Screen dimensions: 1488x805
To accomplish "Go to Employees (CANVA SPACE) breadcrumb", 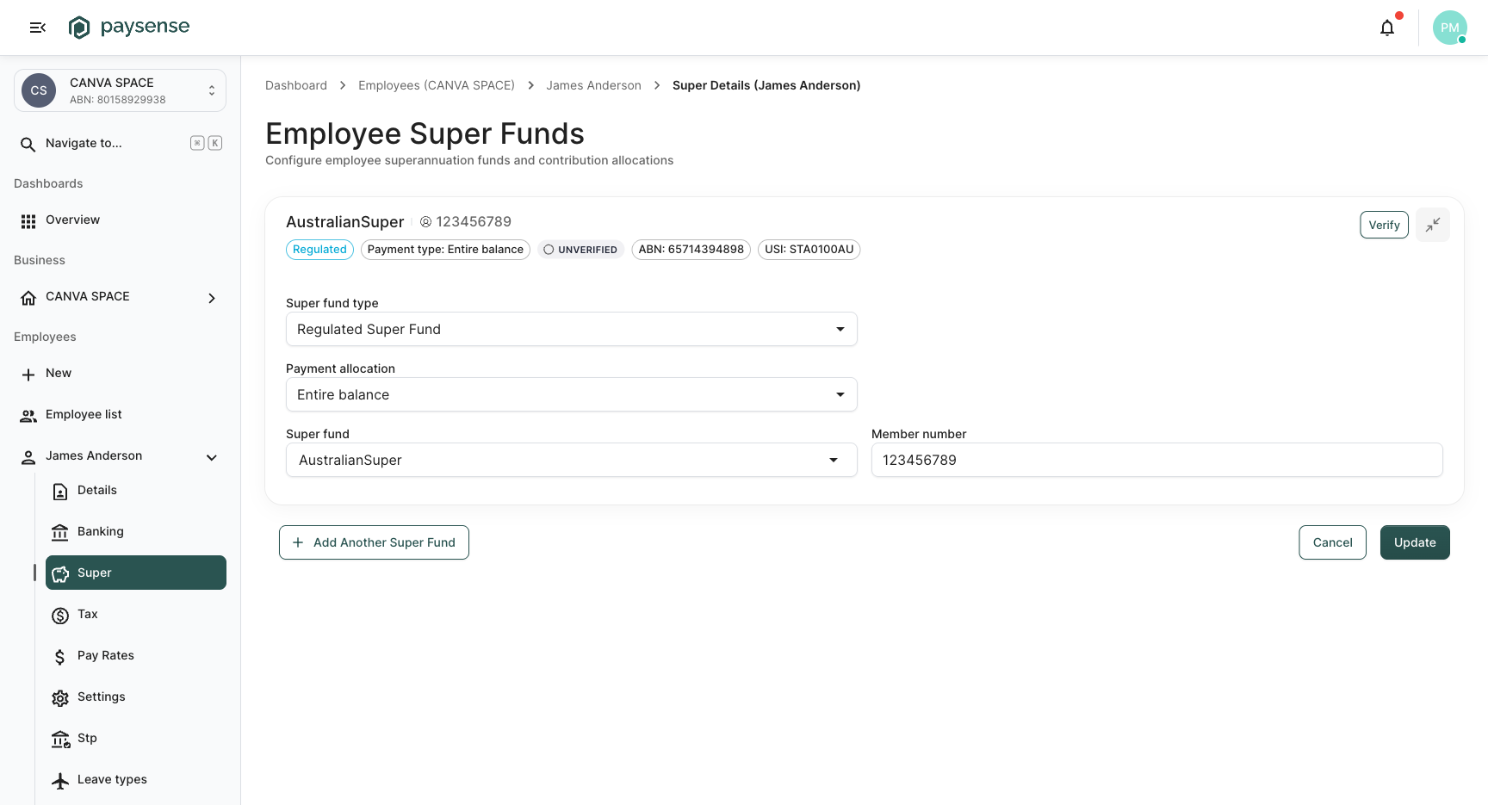I will click(x=437, y=85).
